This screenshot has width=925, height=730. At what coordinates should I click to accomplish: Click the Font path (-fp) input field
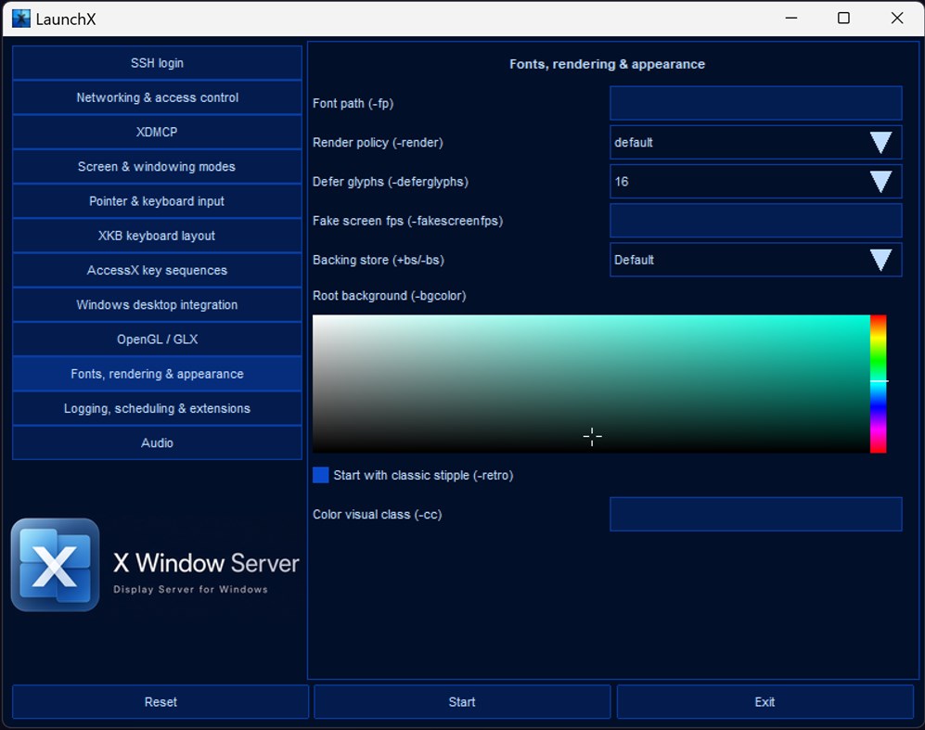756,103
